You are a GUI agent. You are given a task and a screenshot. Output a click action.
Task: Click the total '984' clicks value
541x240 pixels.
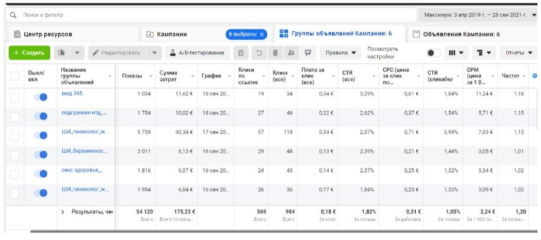[x=290, y=212]
